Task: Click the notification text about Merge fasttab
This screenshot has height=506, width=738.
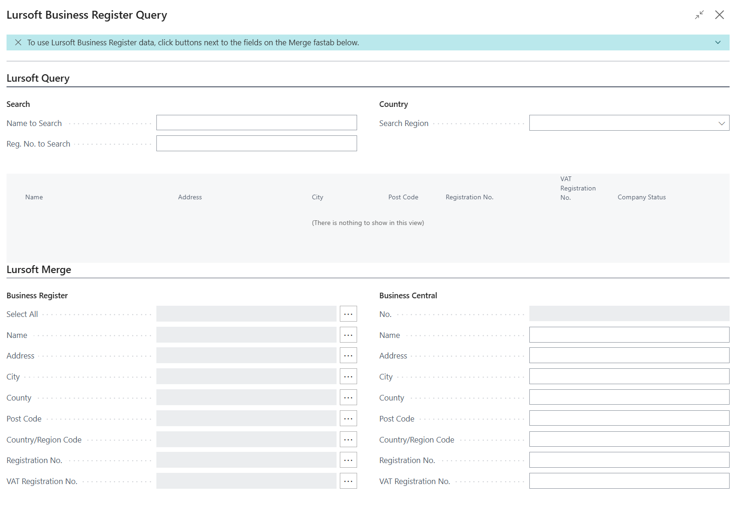Action: (x=193, y=42)
